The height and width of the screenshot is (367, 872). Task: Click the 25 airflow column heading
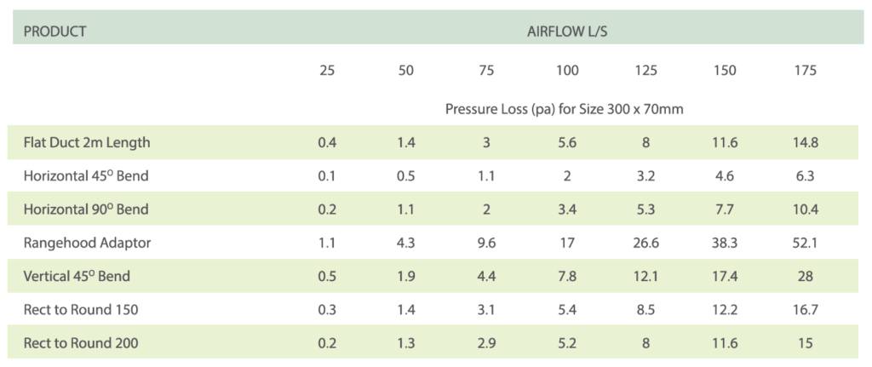(327, 71)
